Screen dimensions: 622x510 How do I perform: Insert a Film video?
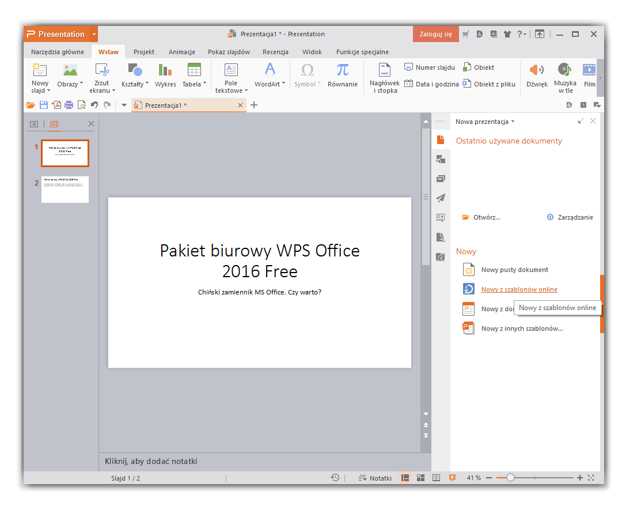[x=589, y=74]
